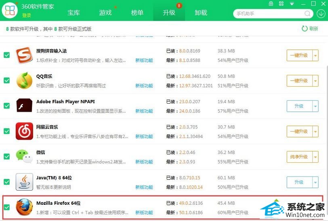The width and height of the screenshot is (328, 221).
Task: Open the main menu triangle icon
Action: pos(292,4)
